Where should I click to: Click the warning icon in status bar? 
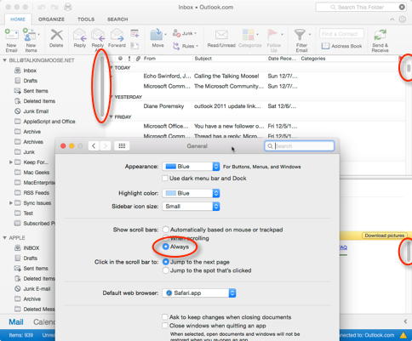(x=403, y=335)
